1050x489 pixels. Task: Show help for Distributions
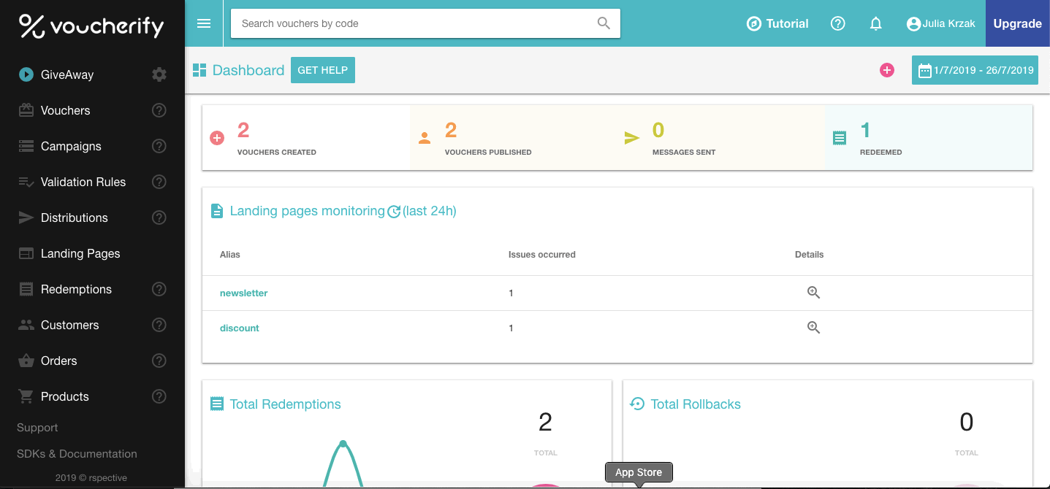pyautogui.click(x=159, y=217)
